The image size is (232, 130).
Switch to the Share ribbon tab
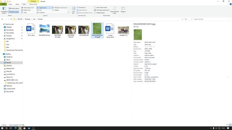click(x=17, y=4)
